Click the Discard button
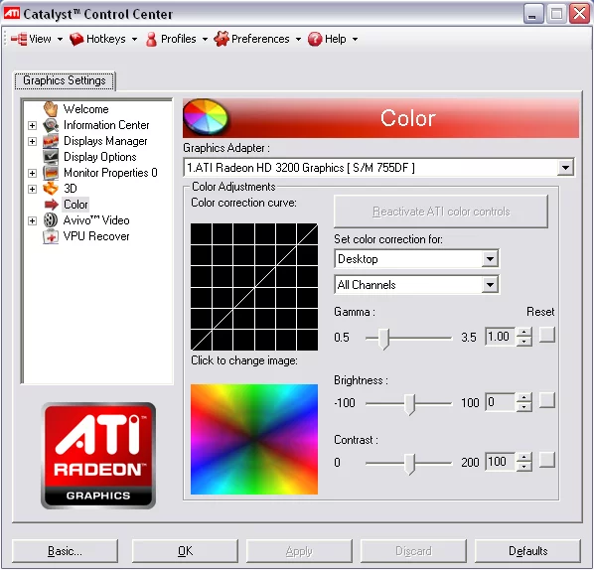 pyautogui.click(x=413, y=551)
